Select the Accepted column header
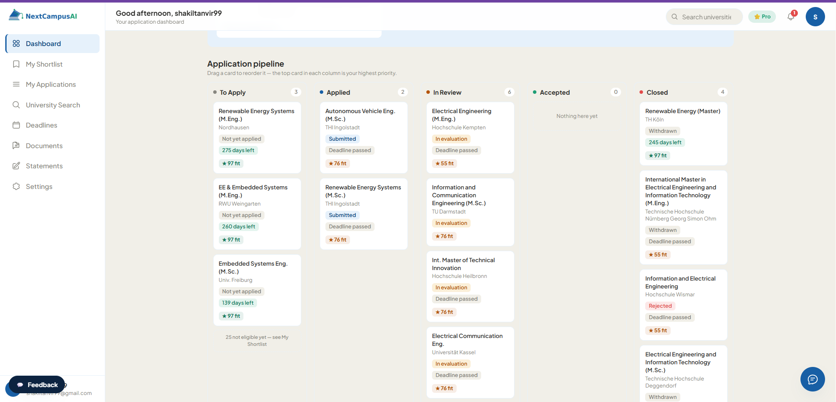 click(x=554, y=92)
